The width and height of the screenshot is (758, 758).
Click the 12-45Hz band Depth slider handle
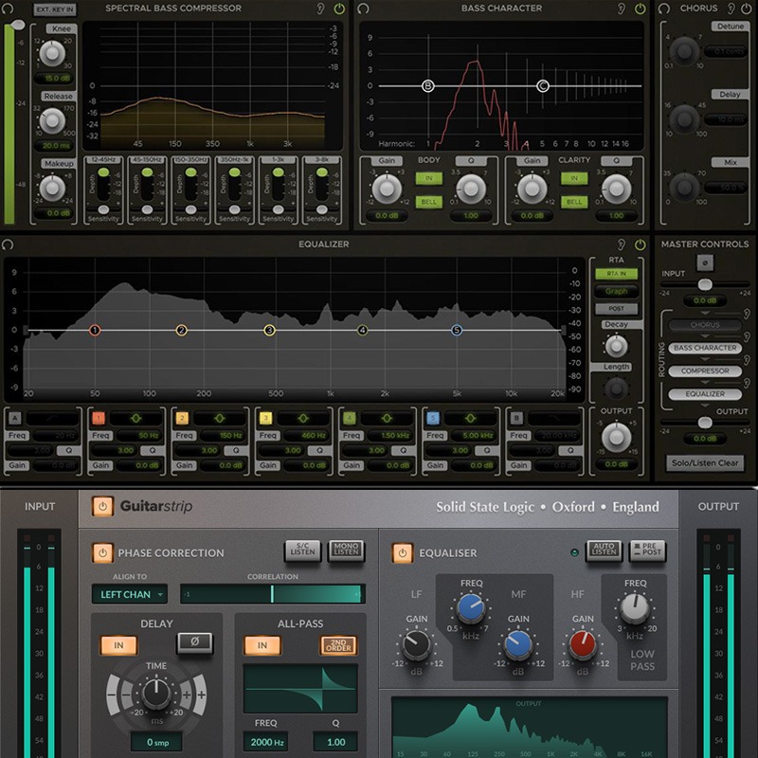pos(103,172)
